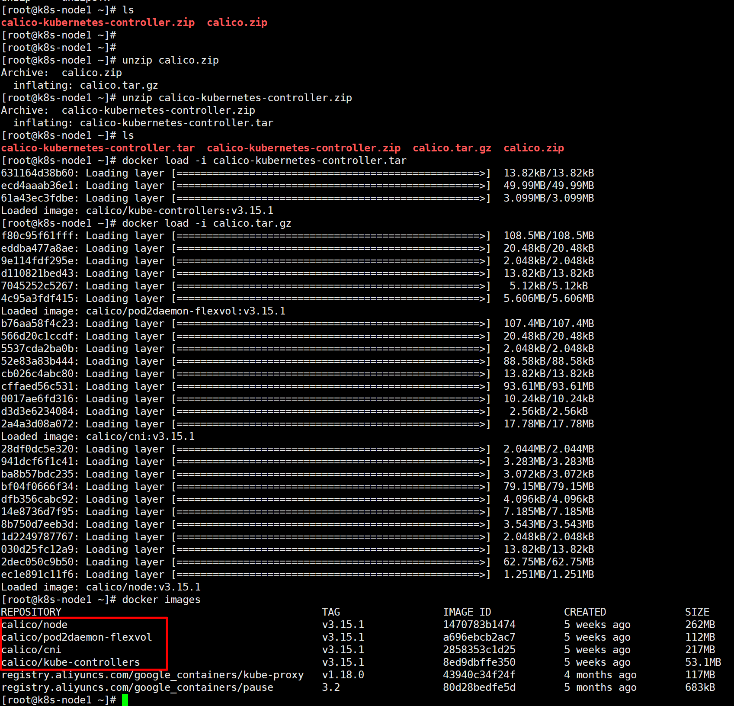The image size is (734, 706).
Task: Click image ID 43940c34f24f
Action: pyautogui.click(x=479, y=675)
